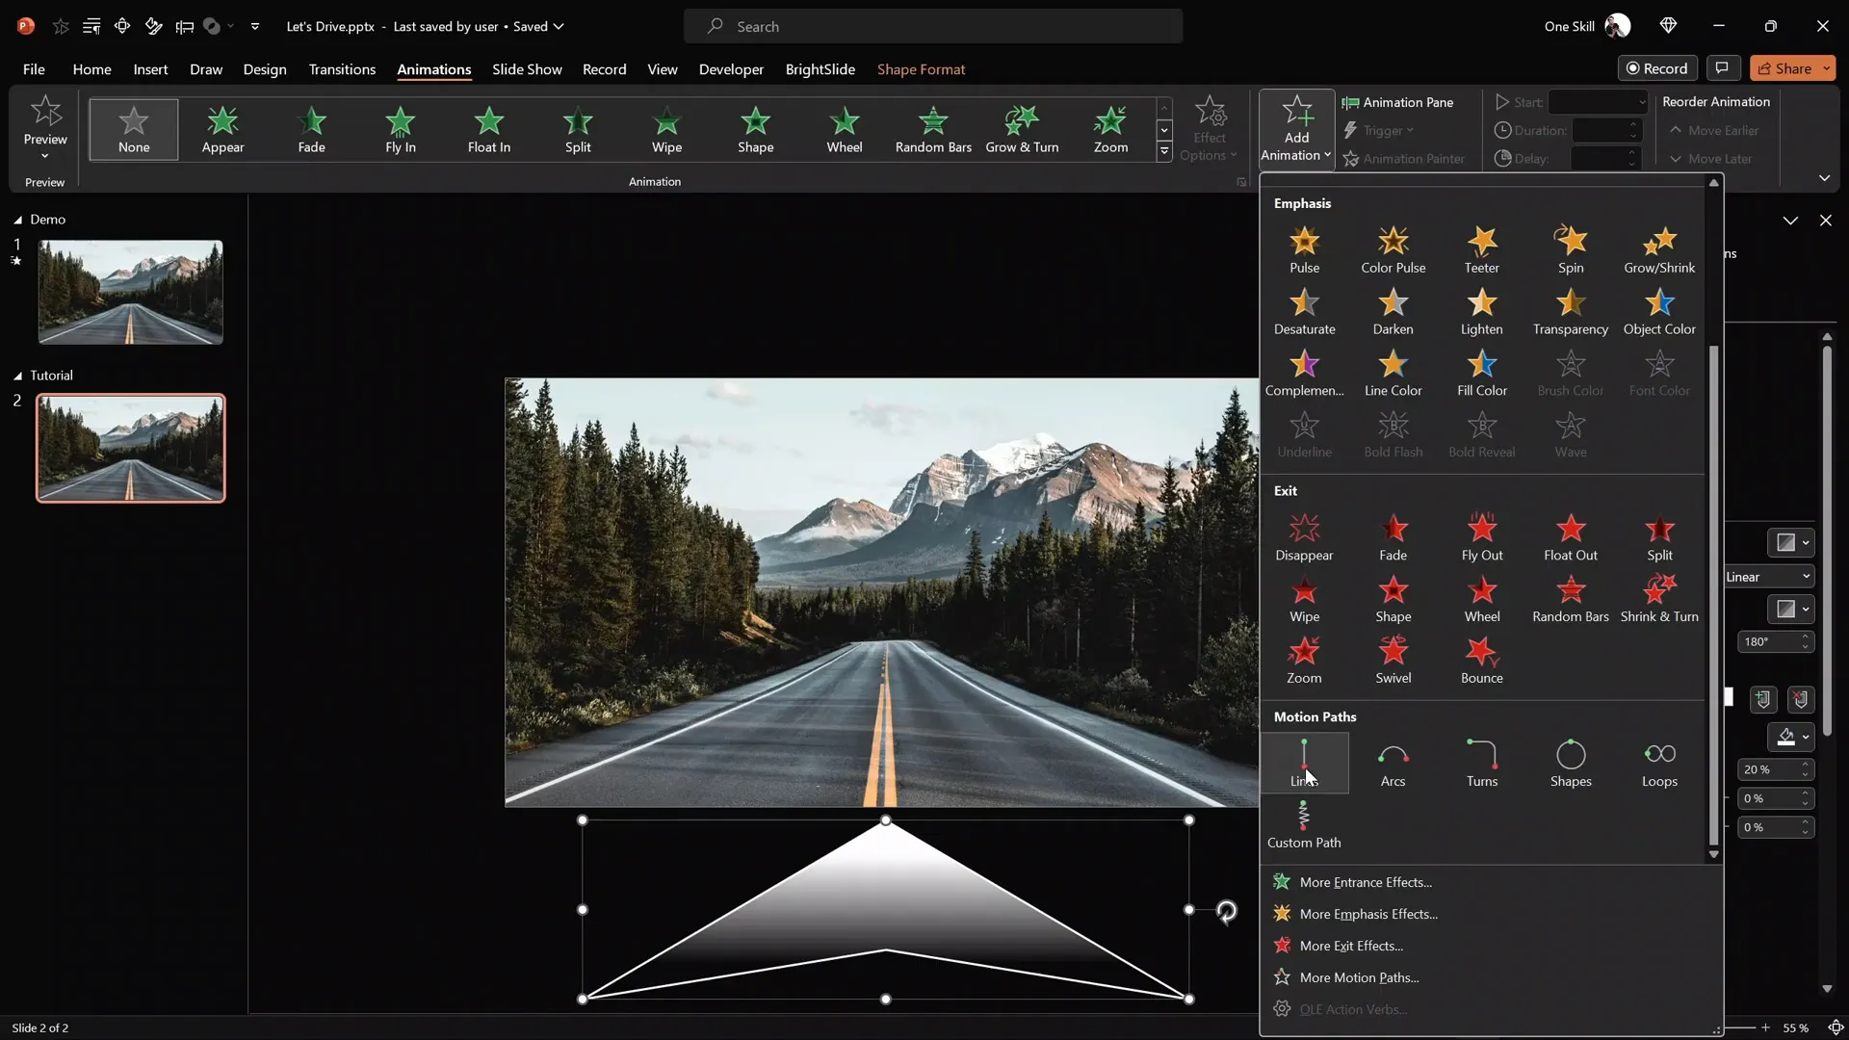Screen dimensions: 1849x1040
Task: Apply the Float Out exit animation
Action: click(x=1570, y=537)
